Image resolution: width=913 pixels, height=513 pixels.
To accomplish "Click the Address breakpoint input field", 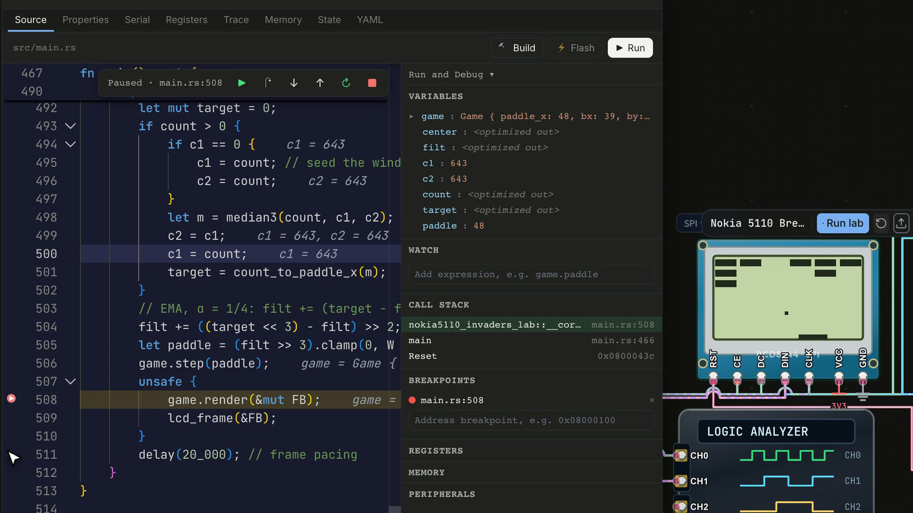I will click(x=531, y=420).
